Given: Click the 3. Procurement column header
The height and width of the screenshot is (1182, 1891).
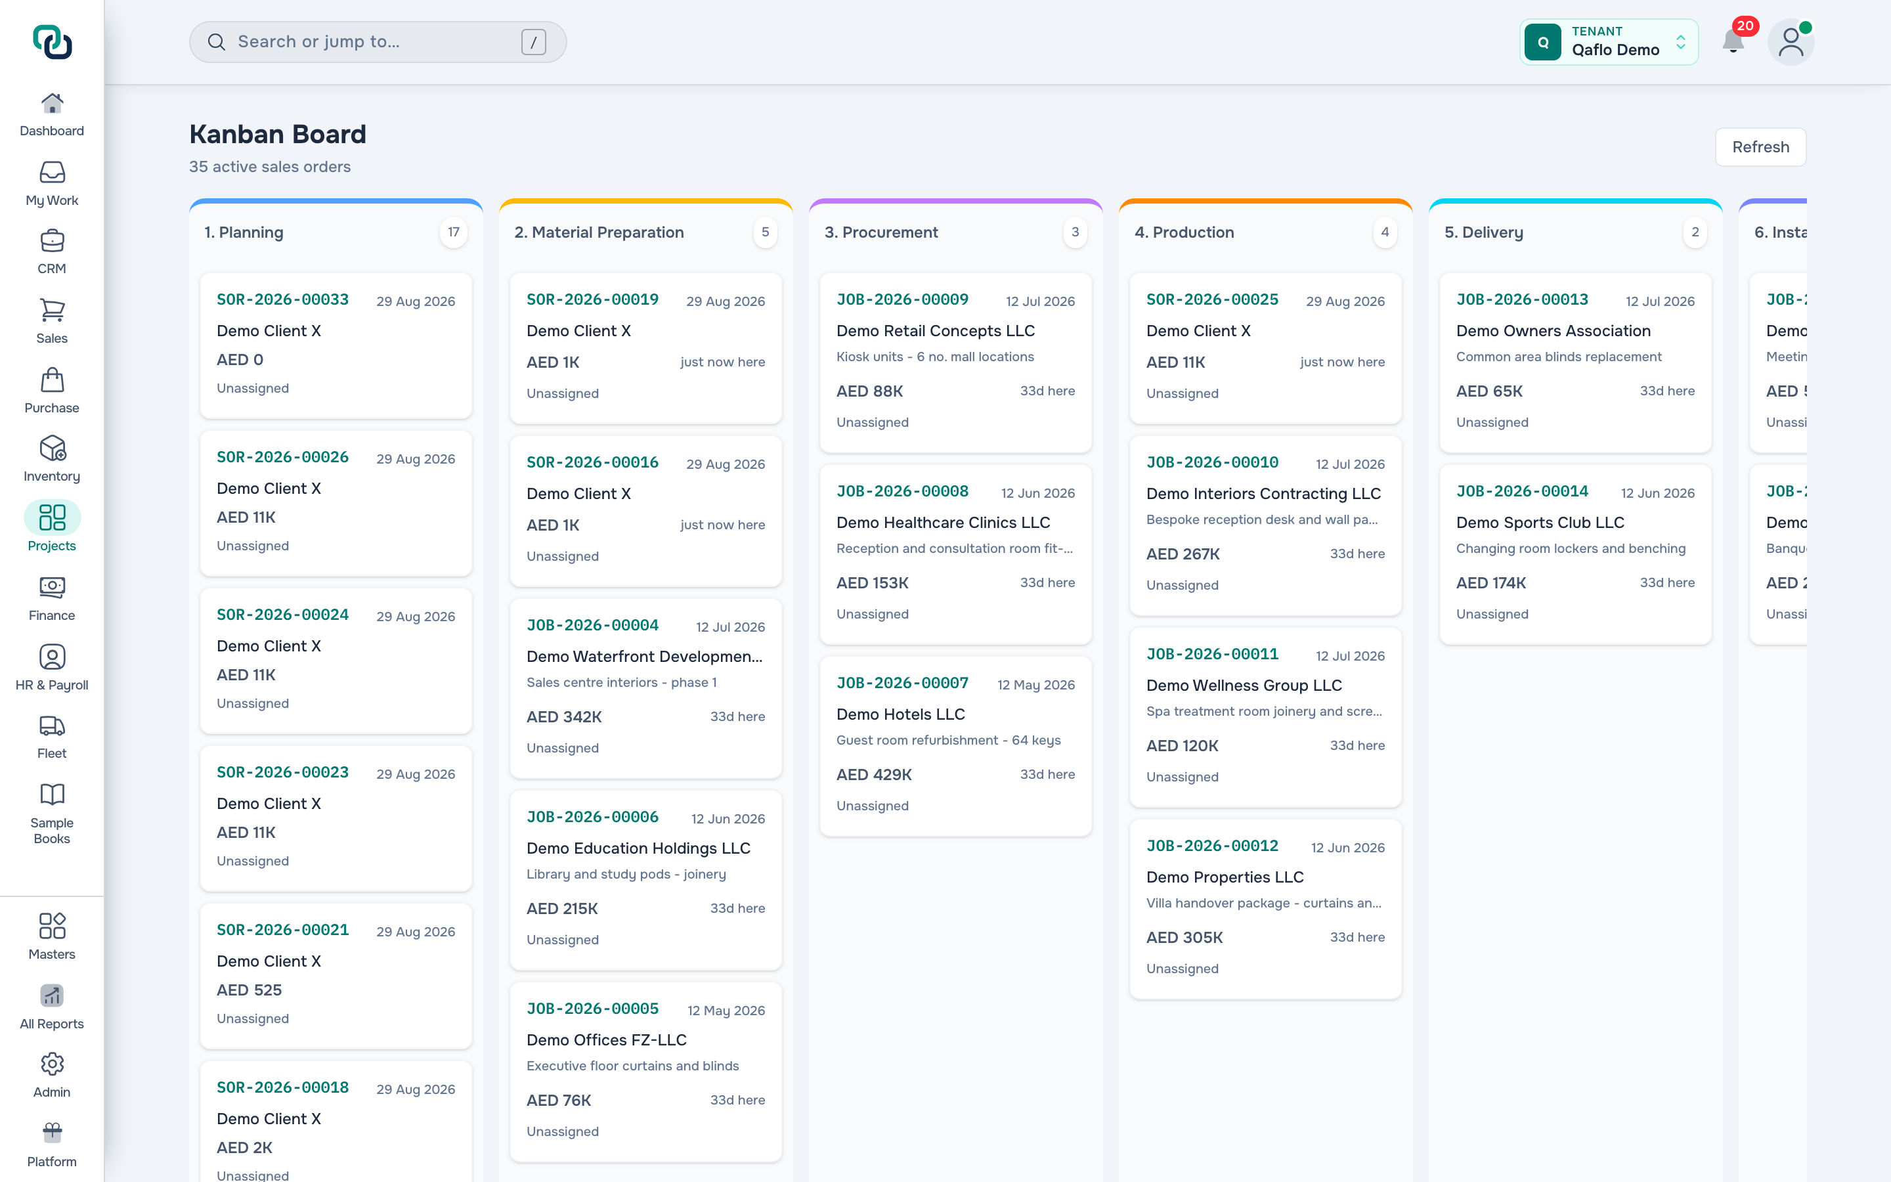Looking at the screenshot, I should 880,232.
